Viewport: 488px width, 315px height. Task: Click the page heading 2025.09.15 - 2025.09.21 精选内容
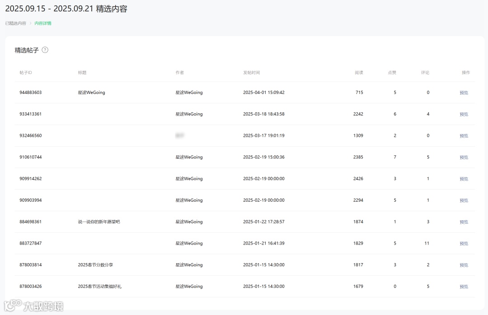pos(66,9)
